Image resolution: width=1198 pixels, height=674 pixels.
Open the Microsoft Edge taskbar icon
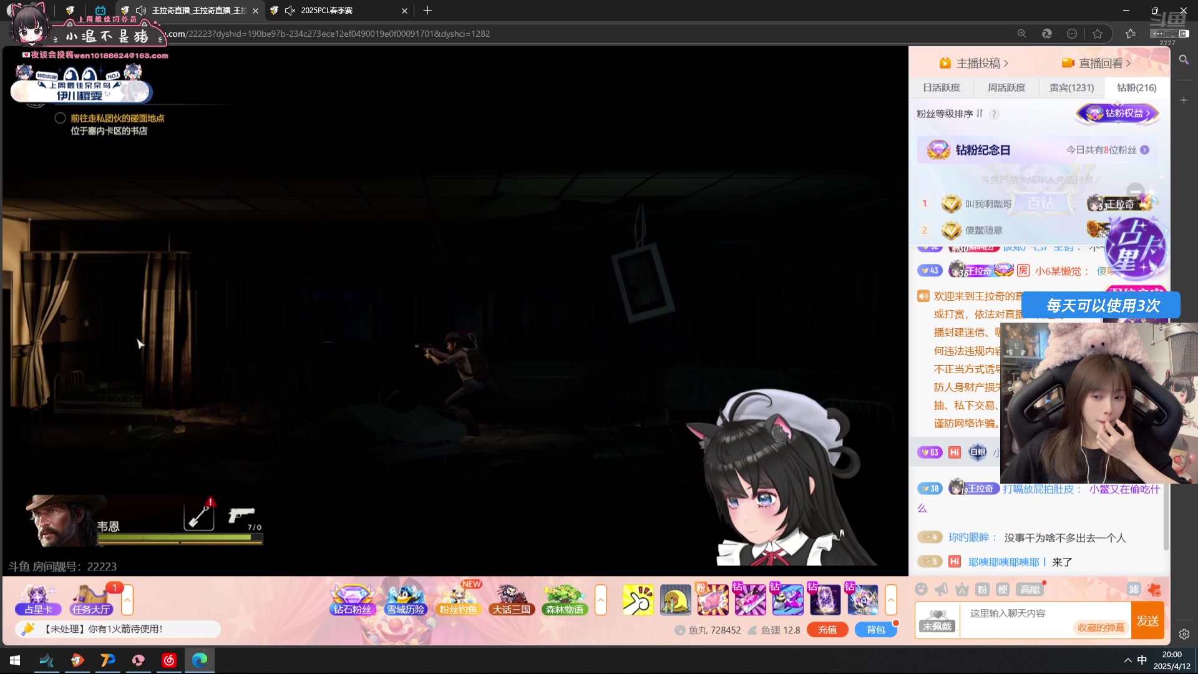click(x=200, y=660)
